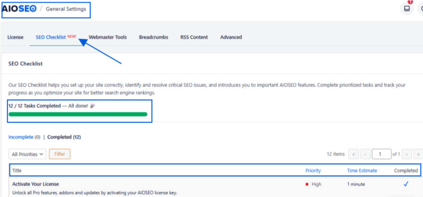Select the SEO Checklist tab
The width and height of the screenshot is (423, 197).
pyautogui.click(x=51, y=37)
